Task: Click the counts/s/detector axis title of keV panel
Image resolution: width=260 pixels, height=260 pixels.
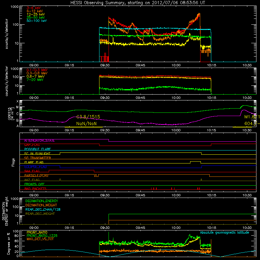Action: coord(6,34)
